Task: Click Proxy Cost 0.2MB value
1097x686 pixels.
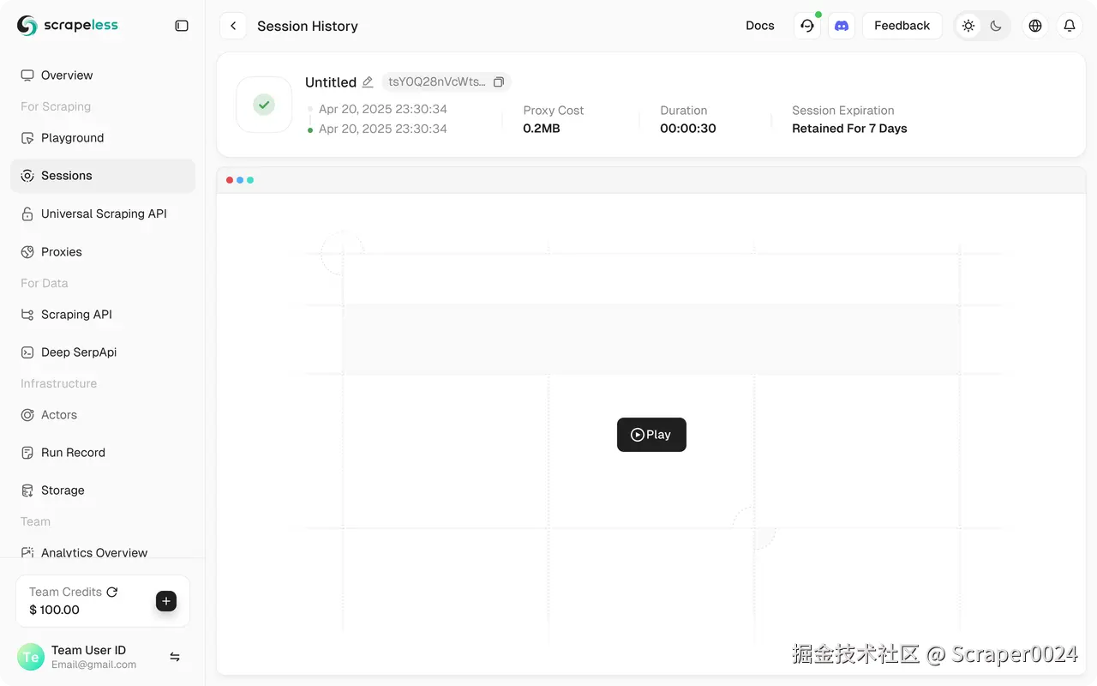Action: click(542, 129)
